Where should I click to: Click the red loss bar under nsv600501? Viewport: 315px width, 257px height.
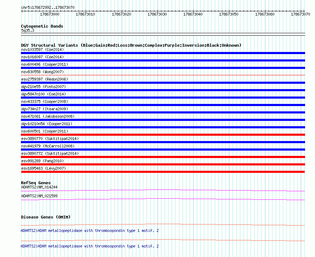[163, 135]
